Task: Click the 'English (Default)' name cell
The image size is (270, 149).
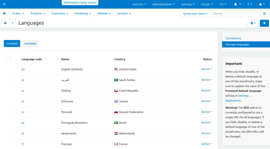Action: click(x=72, y=69)
